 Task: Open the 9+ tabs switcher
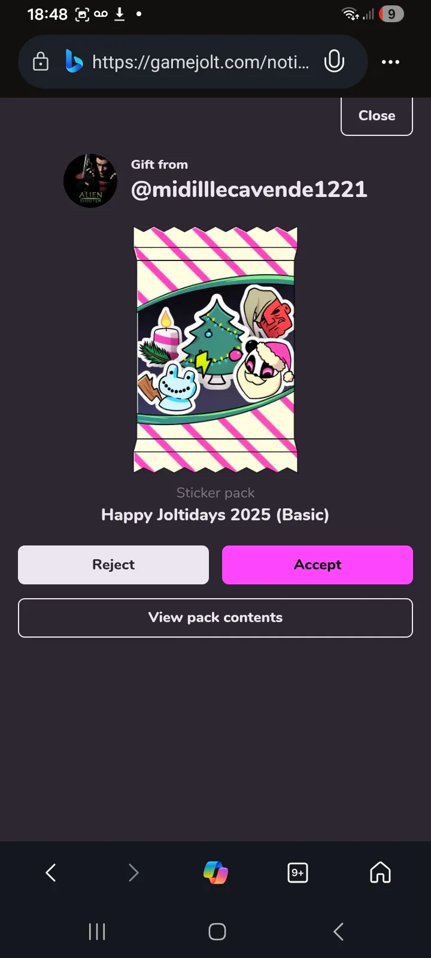[298, 872]
